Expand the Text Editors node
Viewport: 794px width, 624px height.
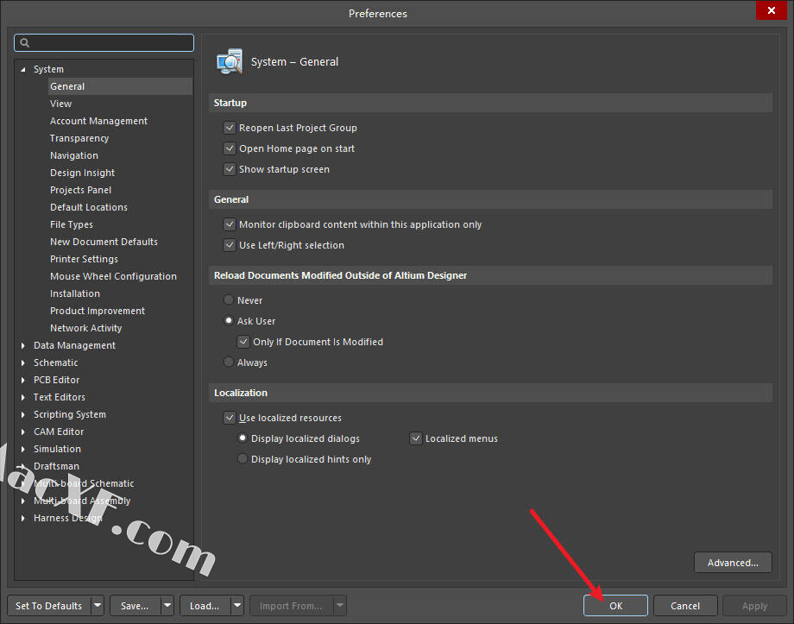(x=22, y=397)
